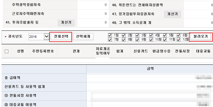
Task: Uncheck the 12월 checkbox
Action: pos(179,40)
